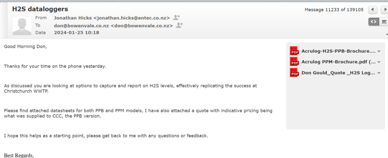Open Acrulog PPM-Brochure PDF icon
Viewport: 388px width, 158px height.
click(294, 61)
